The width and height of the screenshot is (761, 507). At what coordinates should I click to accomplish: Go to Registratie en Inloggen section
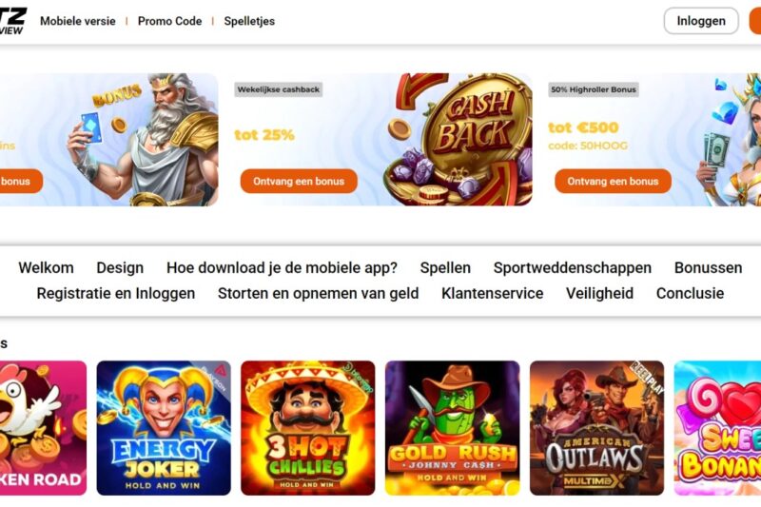point(116,294)
